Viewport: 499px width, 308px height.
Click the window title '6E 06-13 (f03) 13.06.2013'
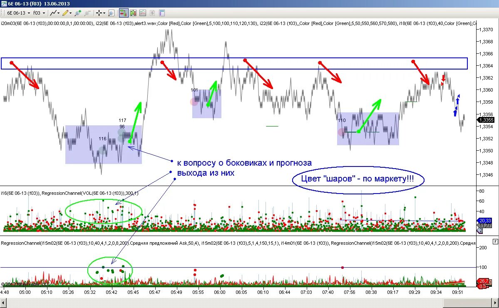tap(39, 4)
